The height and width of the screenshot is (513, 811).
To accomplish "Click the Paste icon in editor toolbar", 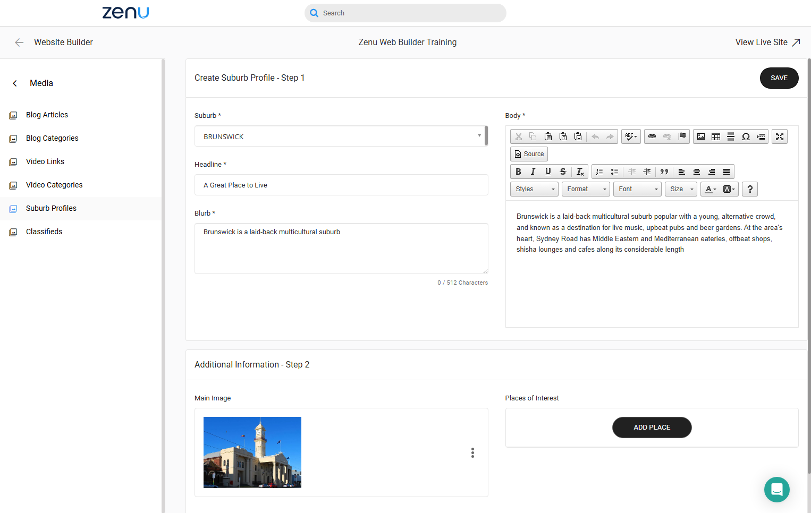I will click(548, 136).
